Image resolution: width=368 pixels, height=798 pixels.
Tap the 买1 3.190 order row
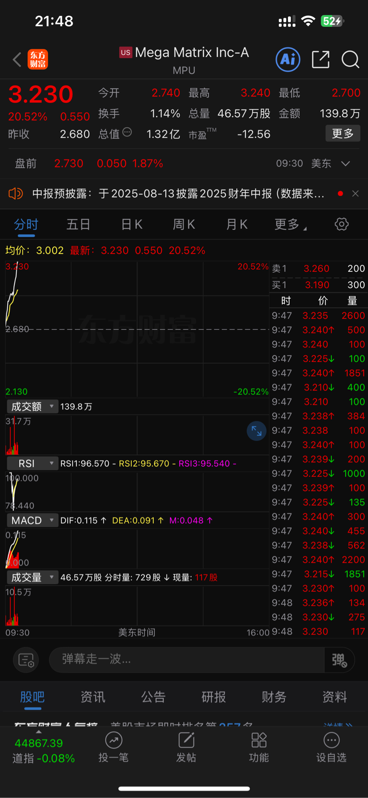pos(319,285)
